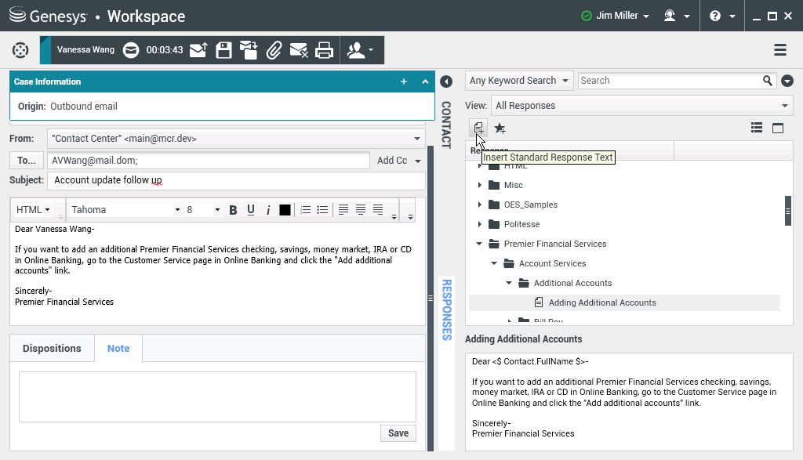Save the email draft with disk icon
803x460 pixels.
coord(223,50)
